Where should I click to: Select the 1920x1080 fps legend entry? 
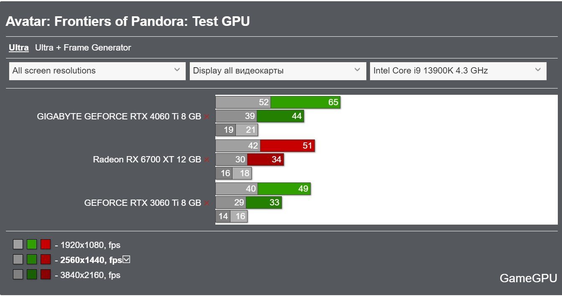click(90, 245)
